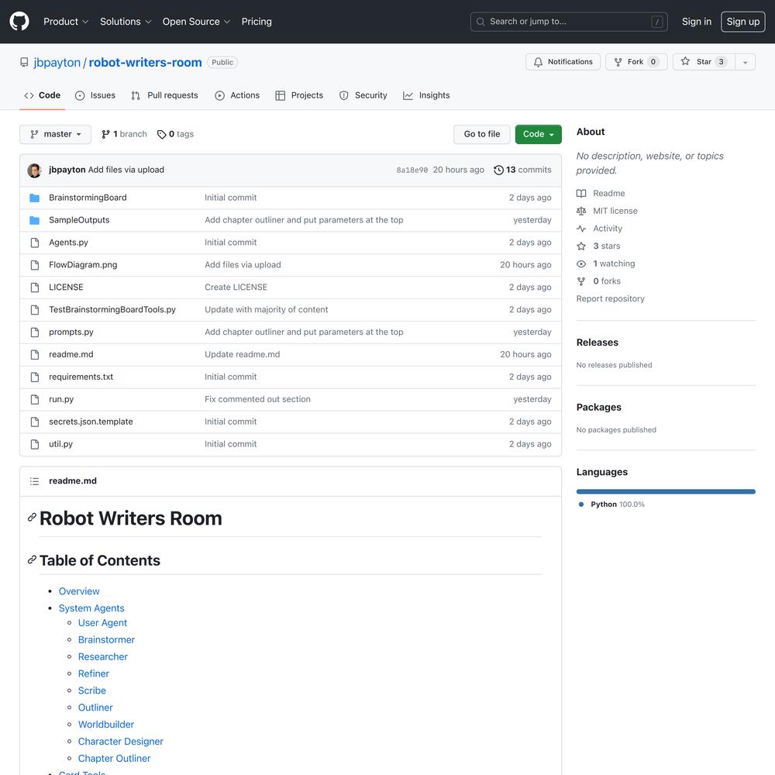The image size is (775, 775).
Task: Click the fork icon beside 0 forks
Action: (x=581, y=281)
